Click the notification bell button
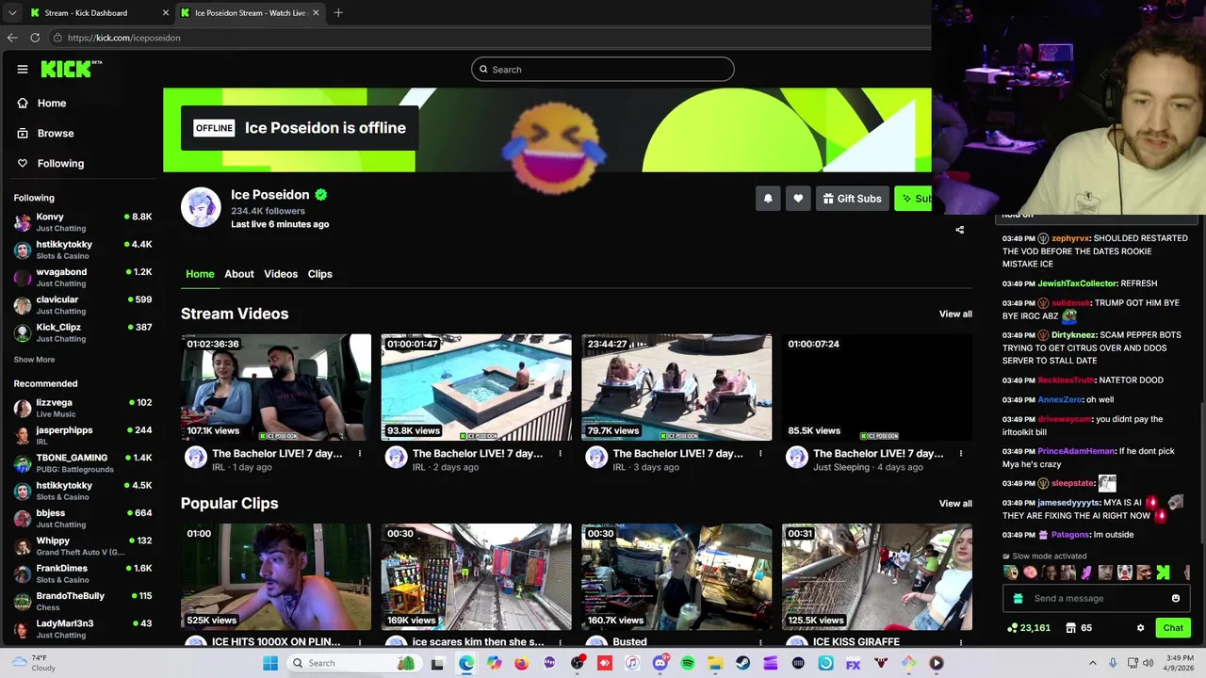The image size is (1206, 678). [768, 199]
